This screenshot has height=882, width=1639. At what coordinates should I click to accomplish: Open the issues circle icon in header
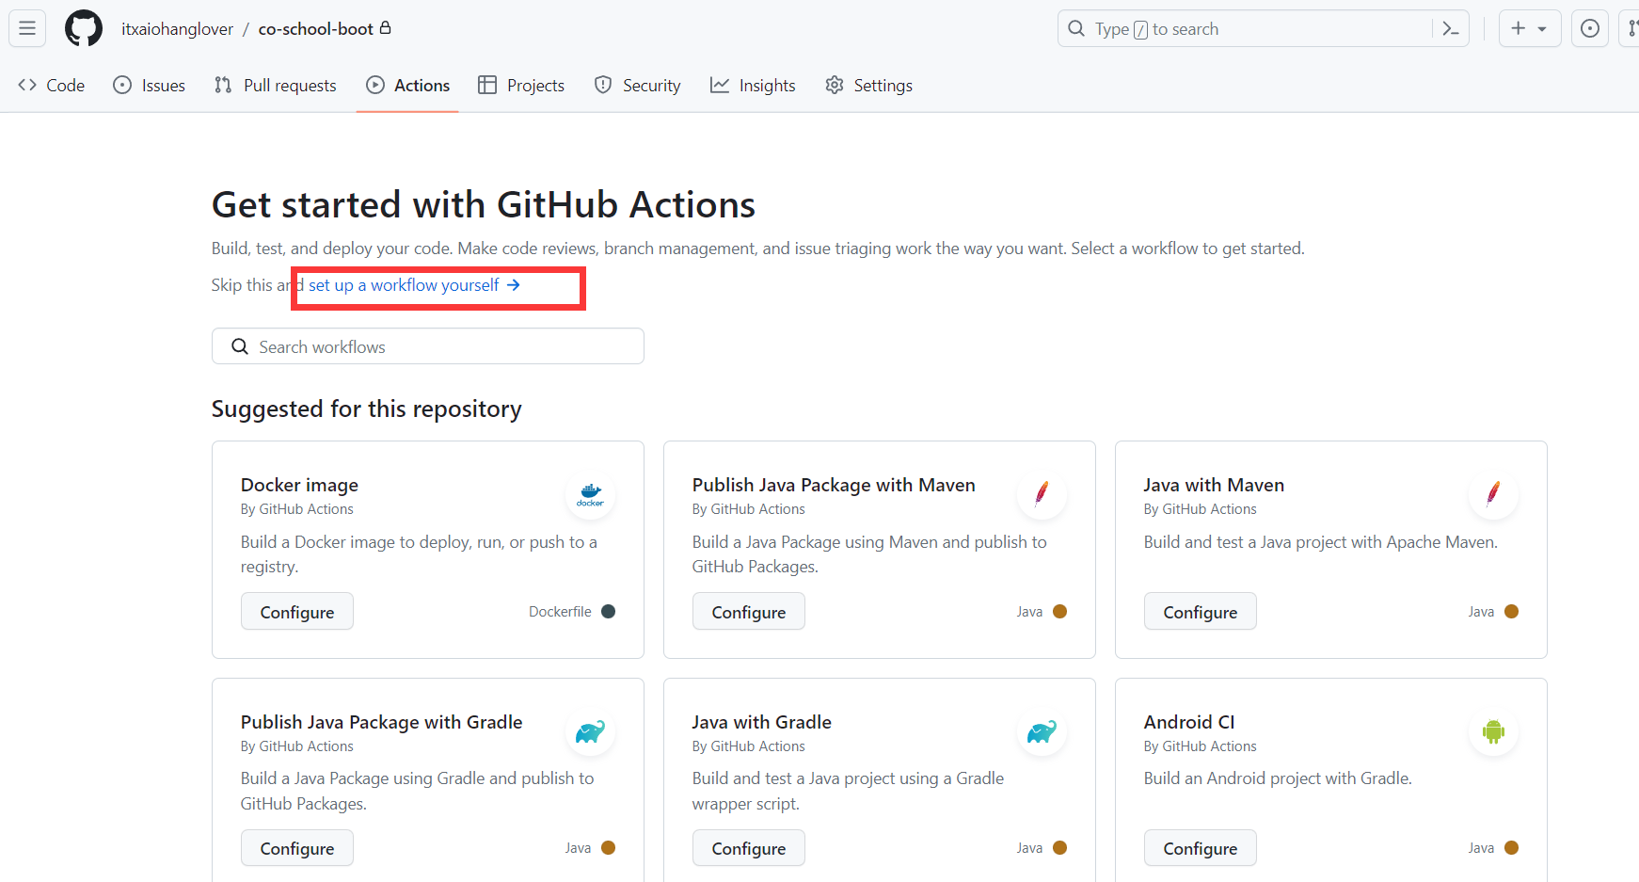(1590, 28)
